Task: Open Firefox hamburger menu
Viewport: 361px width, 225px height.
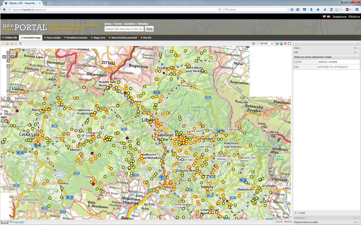Action: [357, 10]
